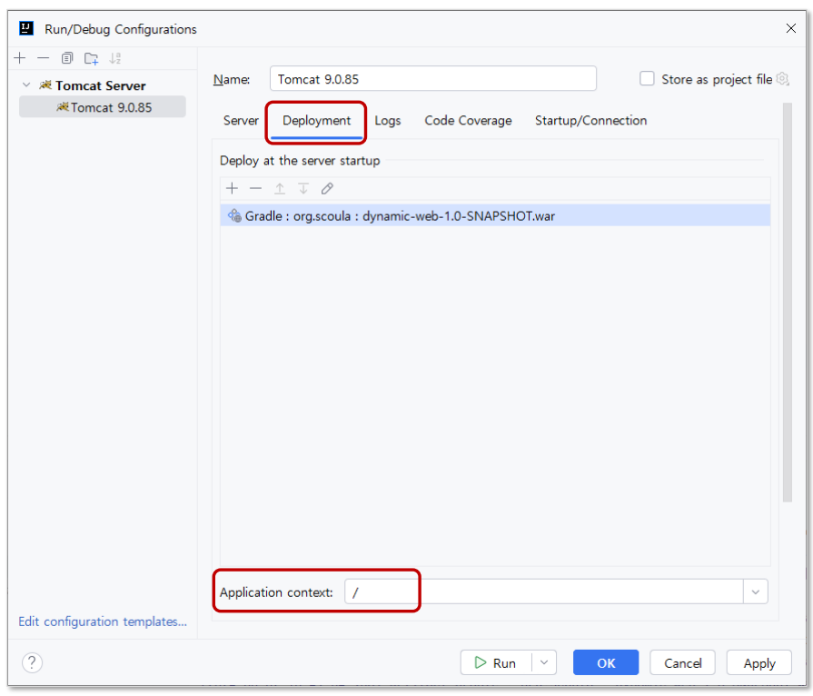Image resolution: width=813 pixels, height=696 pixels.
Task: Open help via question mark icon
Action: (32, 662)
